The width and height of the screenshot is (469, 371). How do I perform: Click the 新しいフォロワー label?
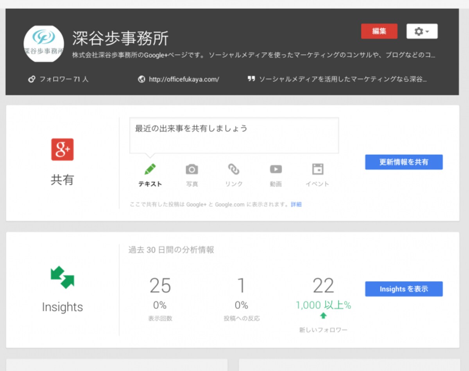[323, 330]
